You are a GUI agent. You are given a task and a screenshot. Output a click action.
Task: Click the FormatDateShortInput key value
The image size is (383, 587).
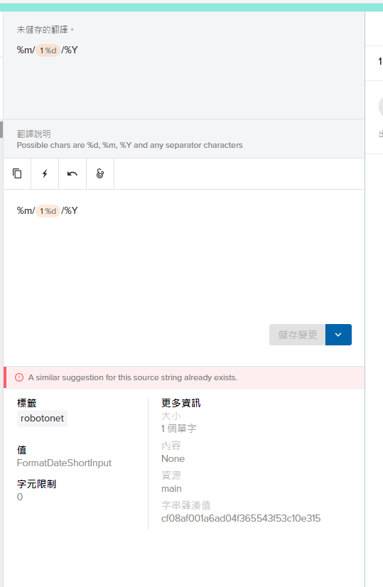point(64,463)
